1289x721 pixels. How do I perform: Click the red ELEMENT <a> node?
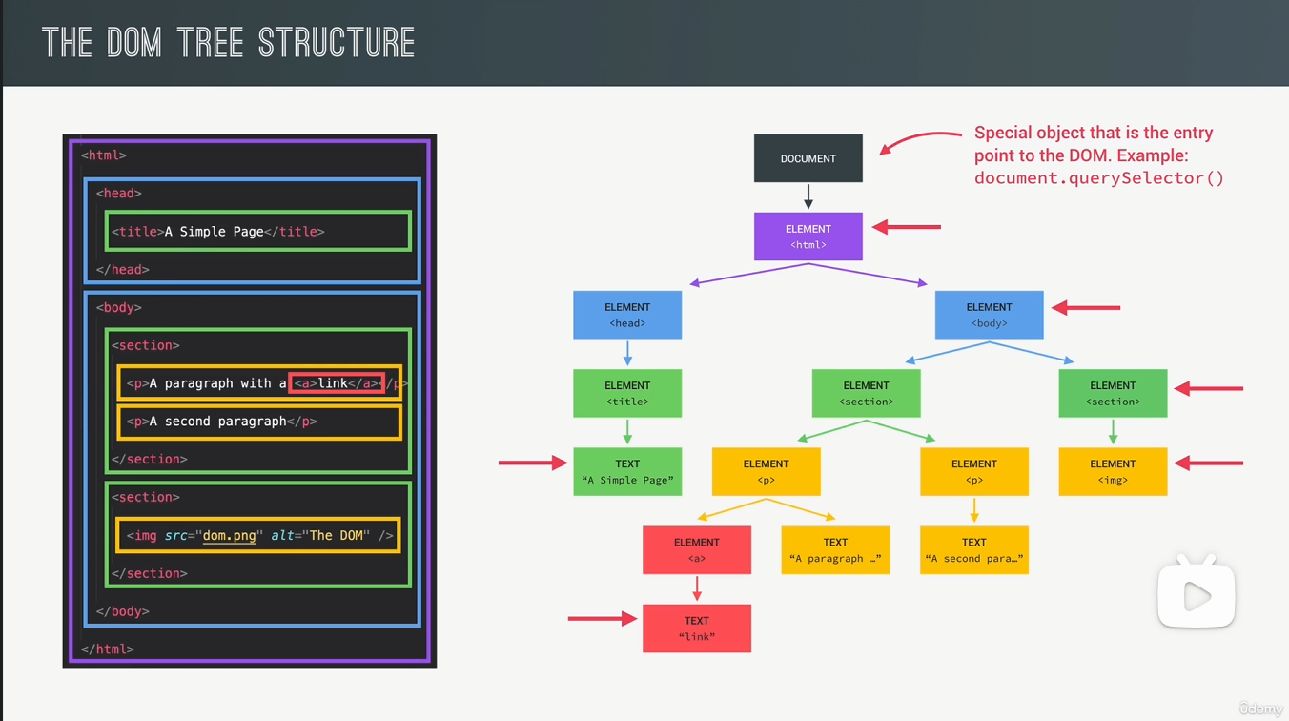point(697,550)
